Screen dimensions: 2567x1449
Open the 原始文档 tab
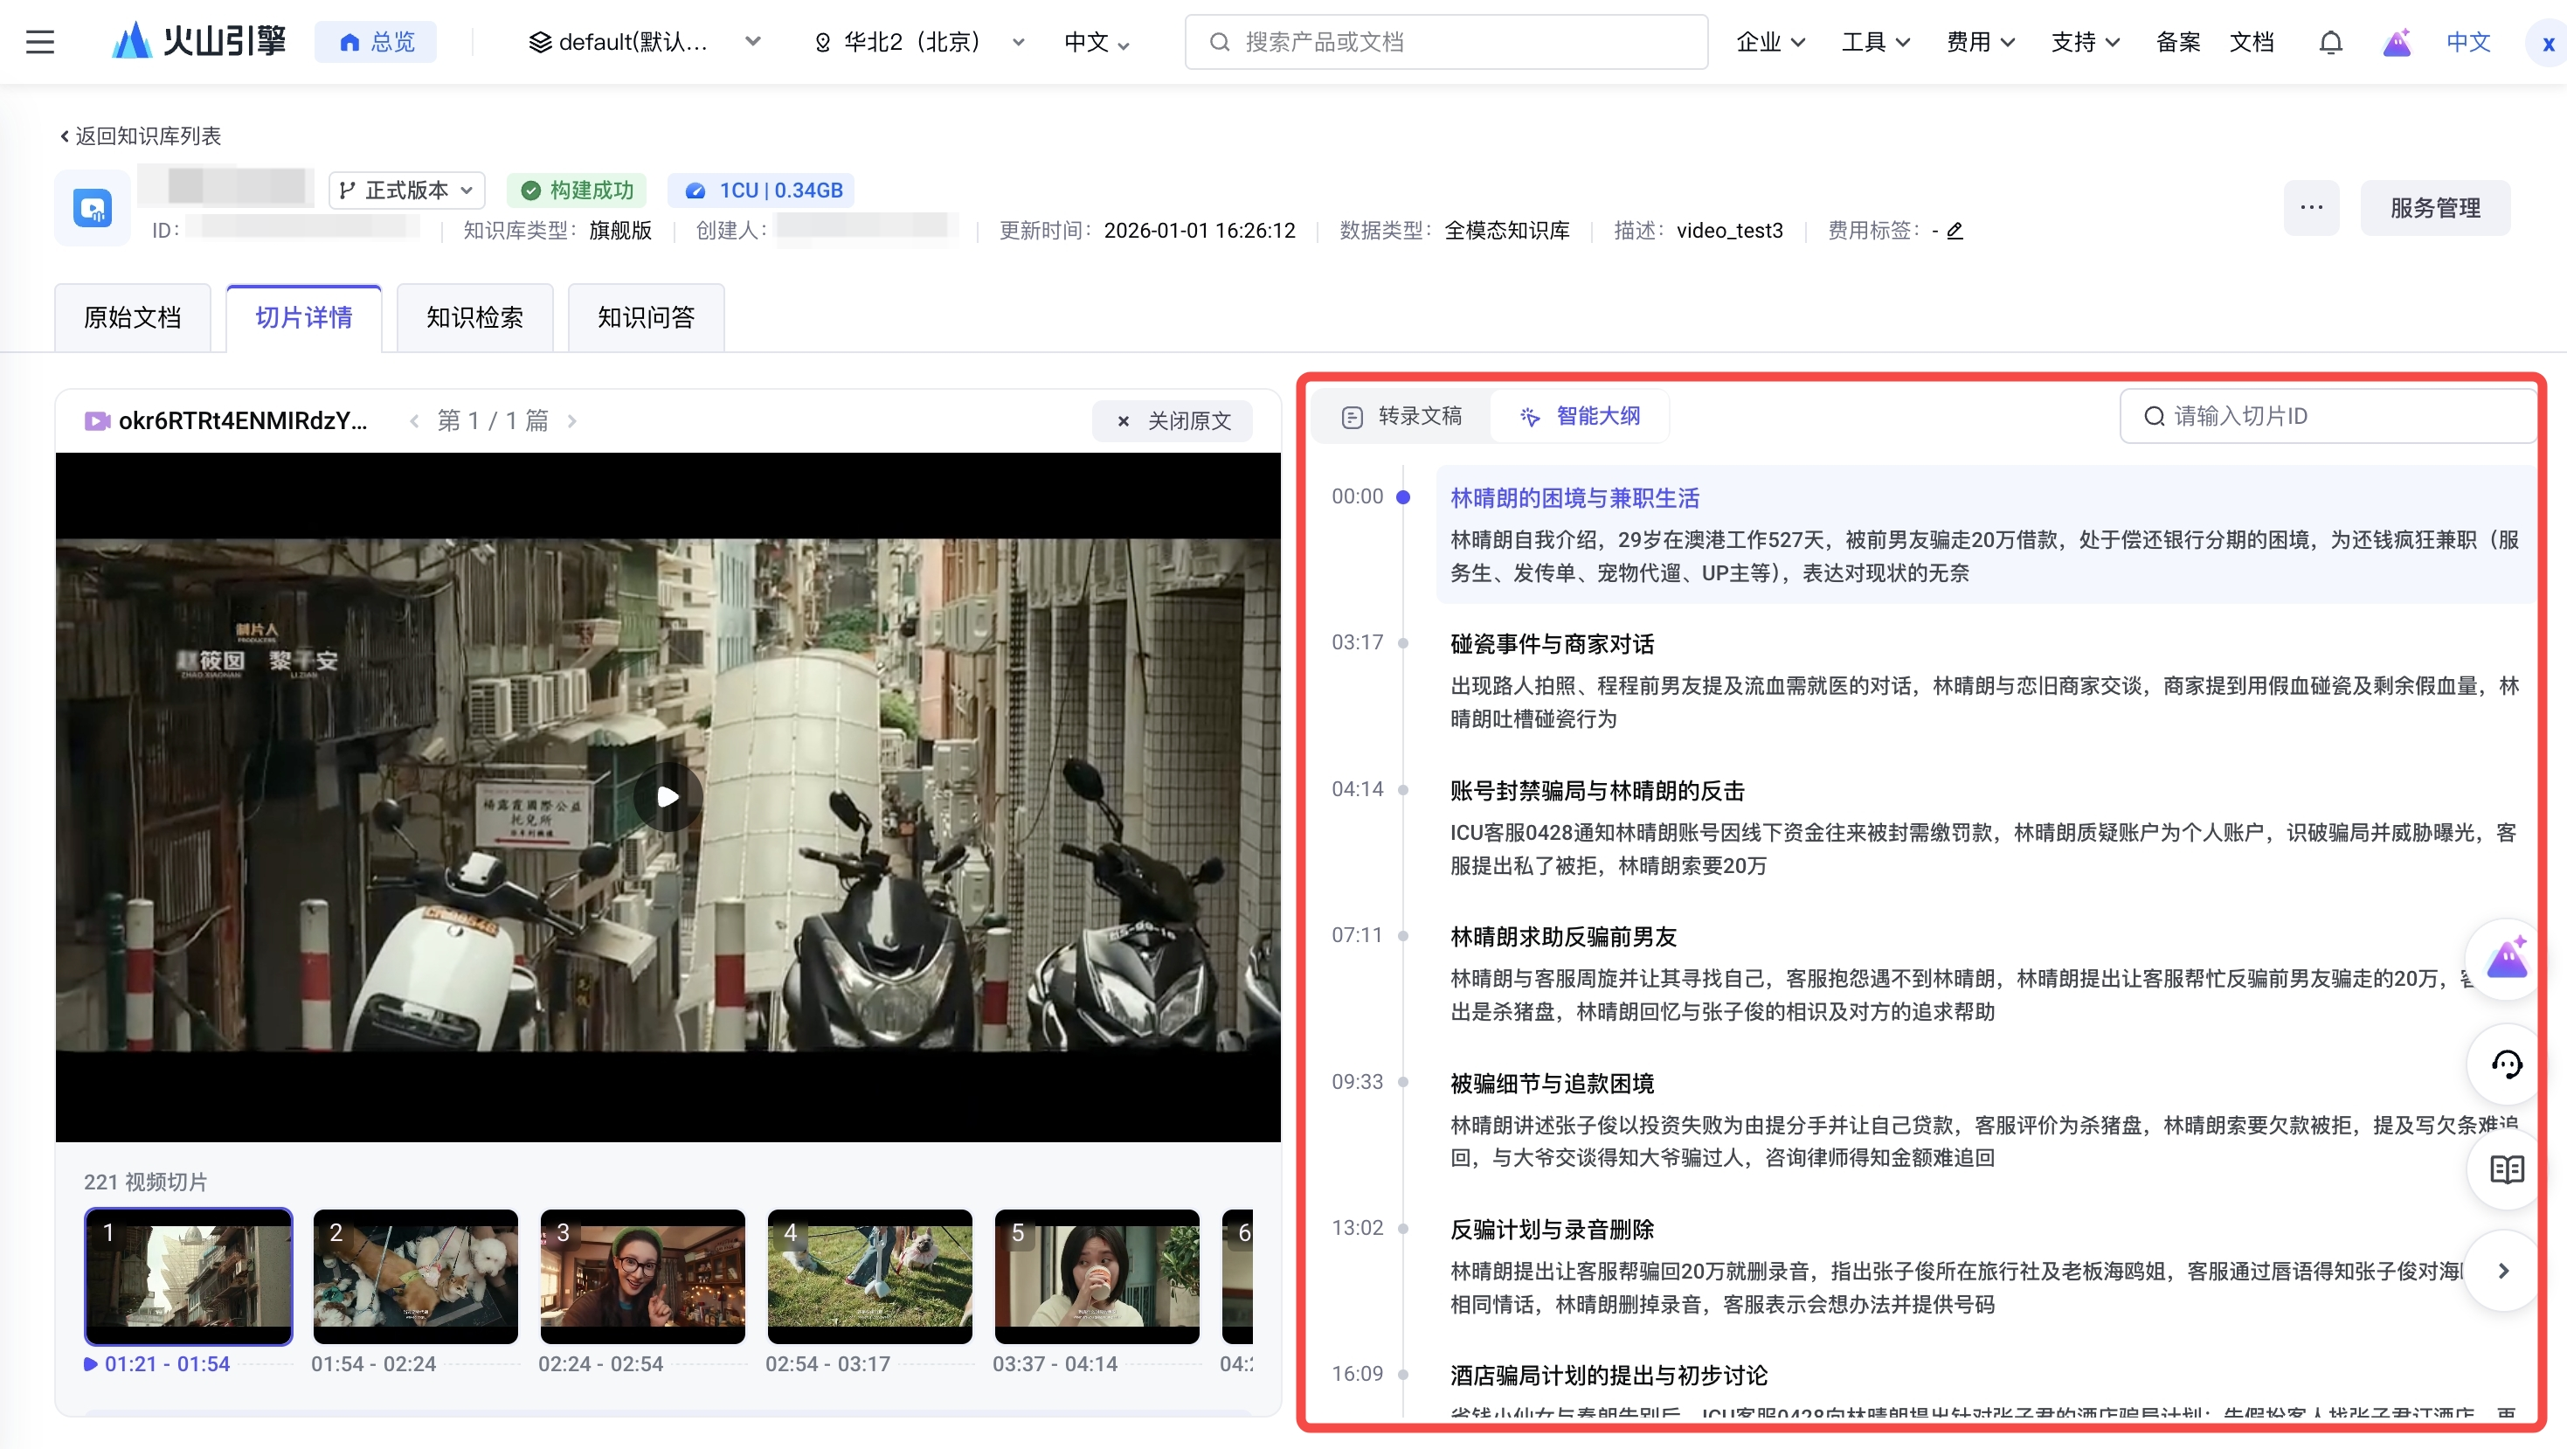(133, 318)
